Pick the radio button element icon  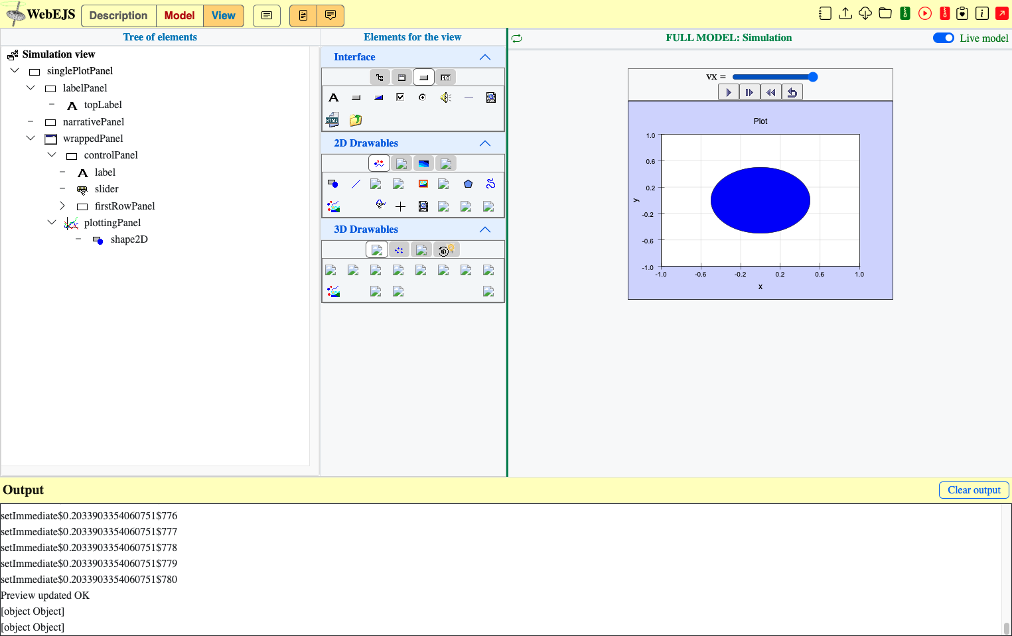(423, 97)
